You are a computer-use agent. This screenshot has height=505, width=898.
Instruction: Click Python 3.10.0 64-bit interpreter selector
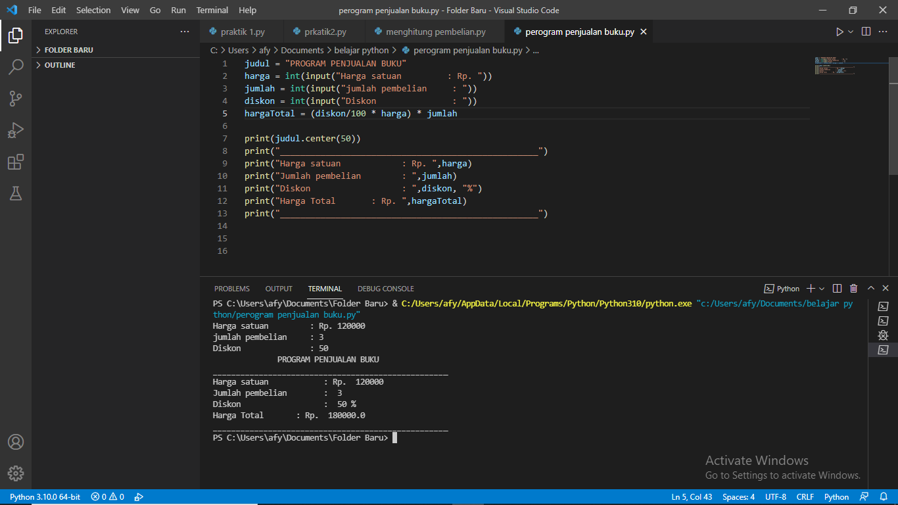coord(45,497)
